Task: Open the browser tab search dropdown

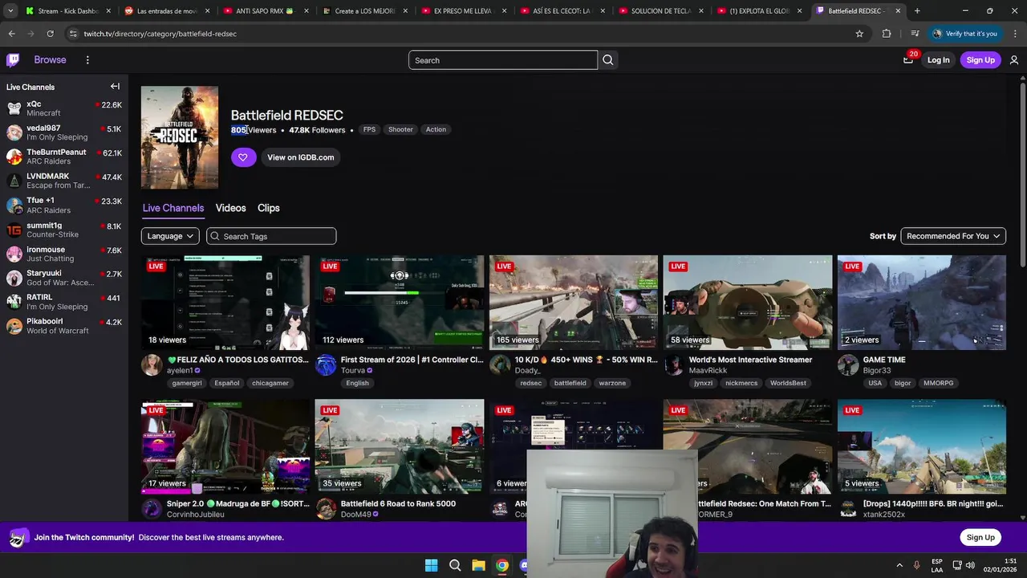Action: [10, 11]
